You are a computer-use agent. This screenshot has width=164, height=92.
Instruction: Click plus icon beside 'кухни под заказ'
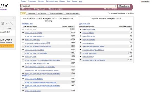(23, 56)
